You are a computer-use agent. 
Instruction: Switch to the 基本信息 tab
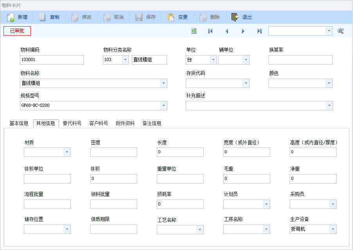[x=19, y=123]
